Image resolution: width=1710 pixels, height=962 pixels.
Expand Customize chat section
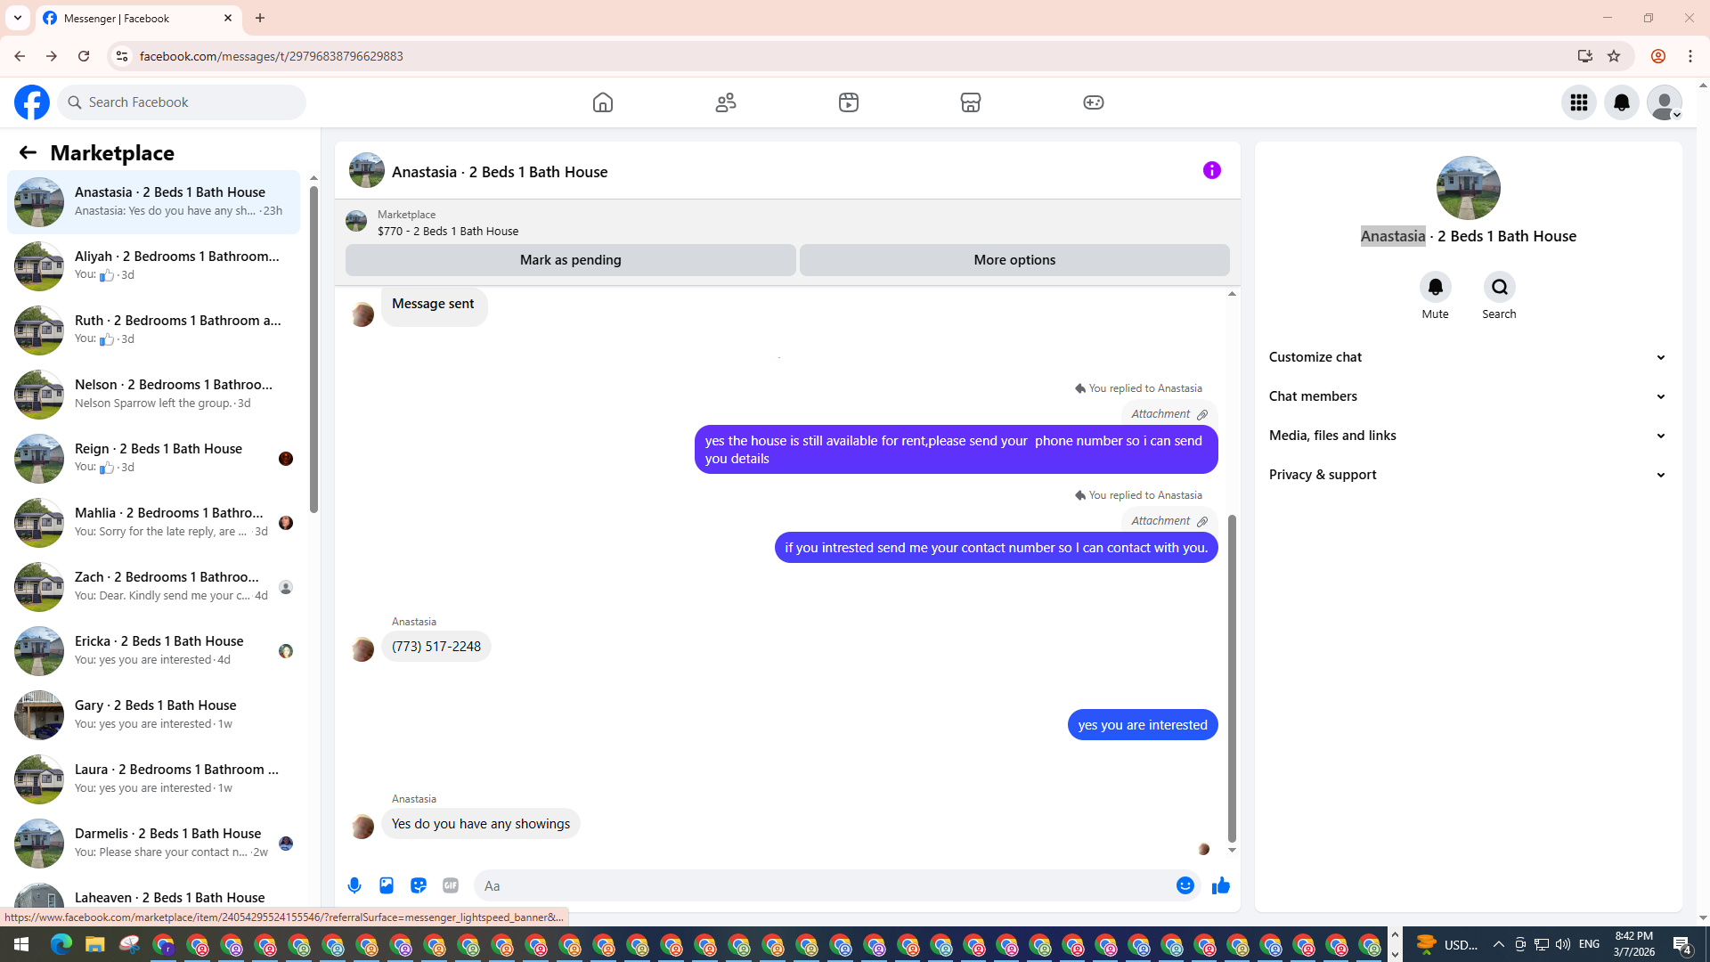(x=1468, y=357)
